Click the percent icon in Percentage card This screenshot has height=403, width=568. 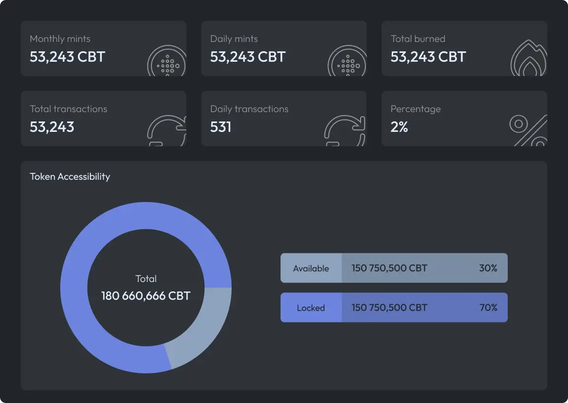tap(528, 130)
